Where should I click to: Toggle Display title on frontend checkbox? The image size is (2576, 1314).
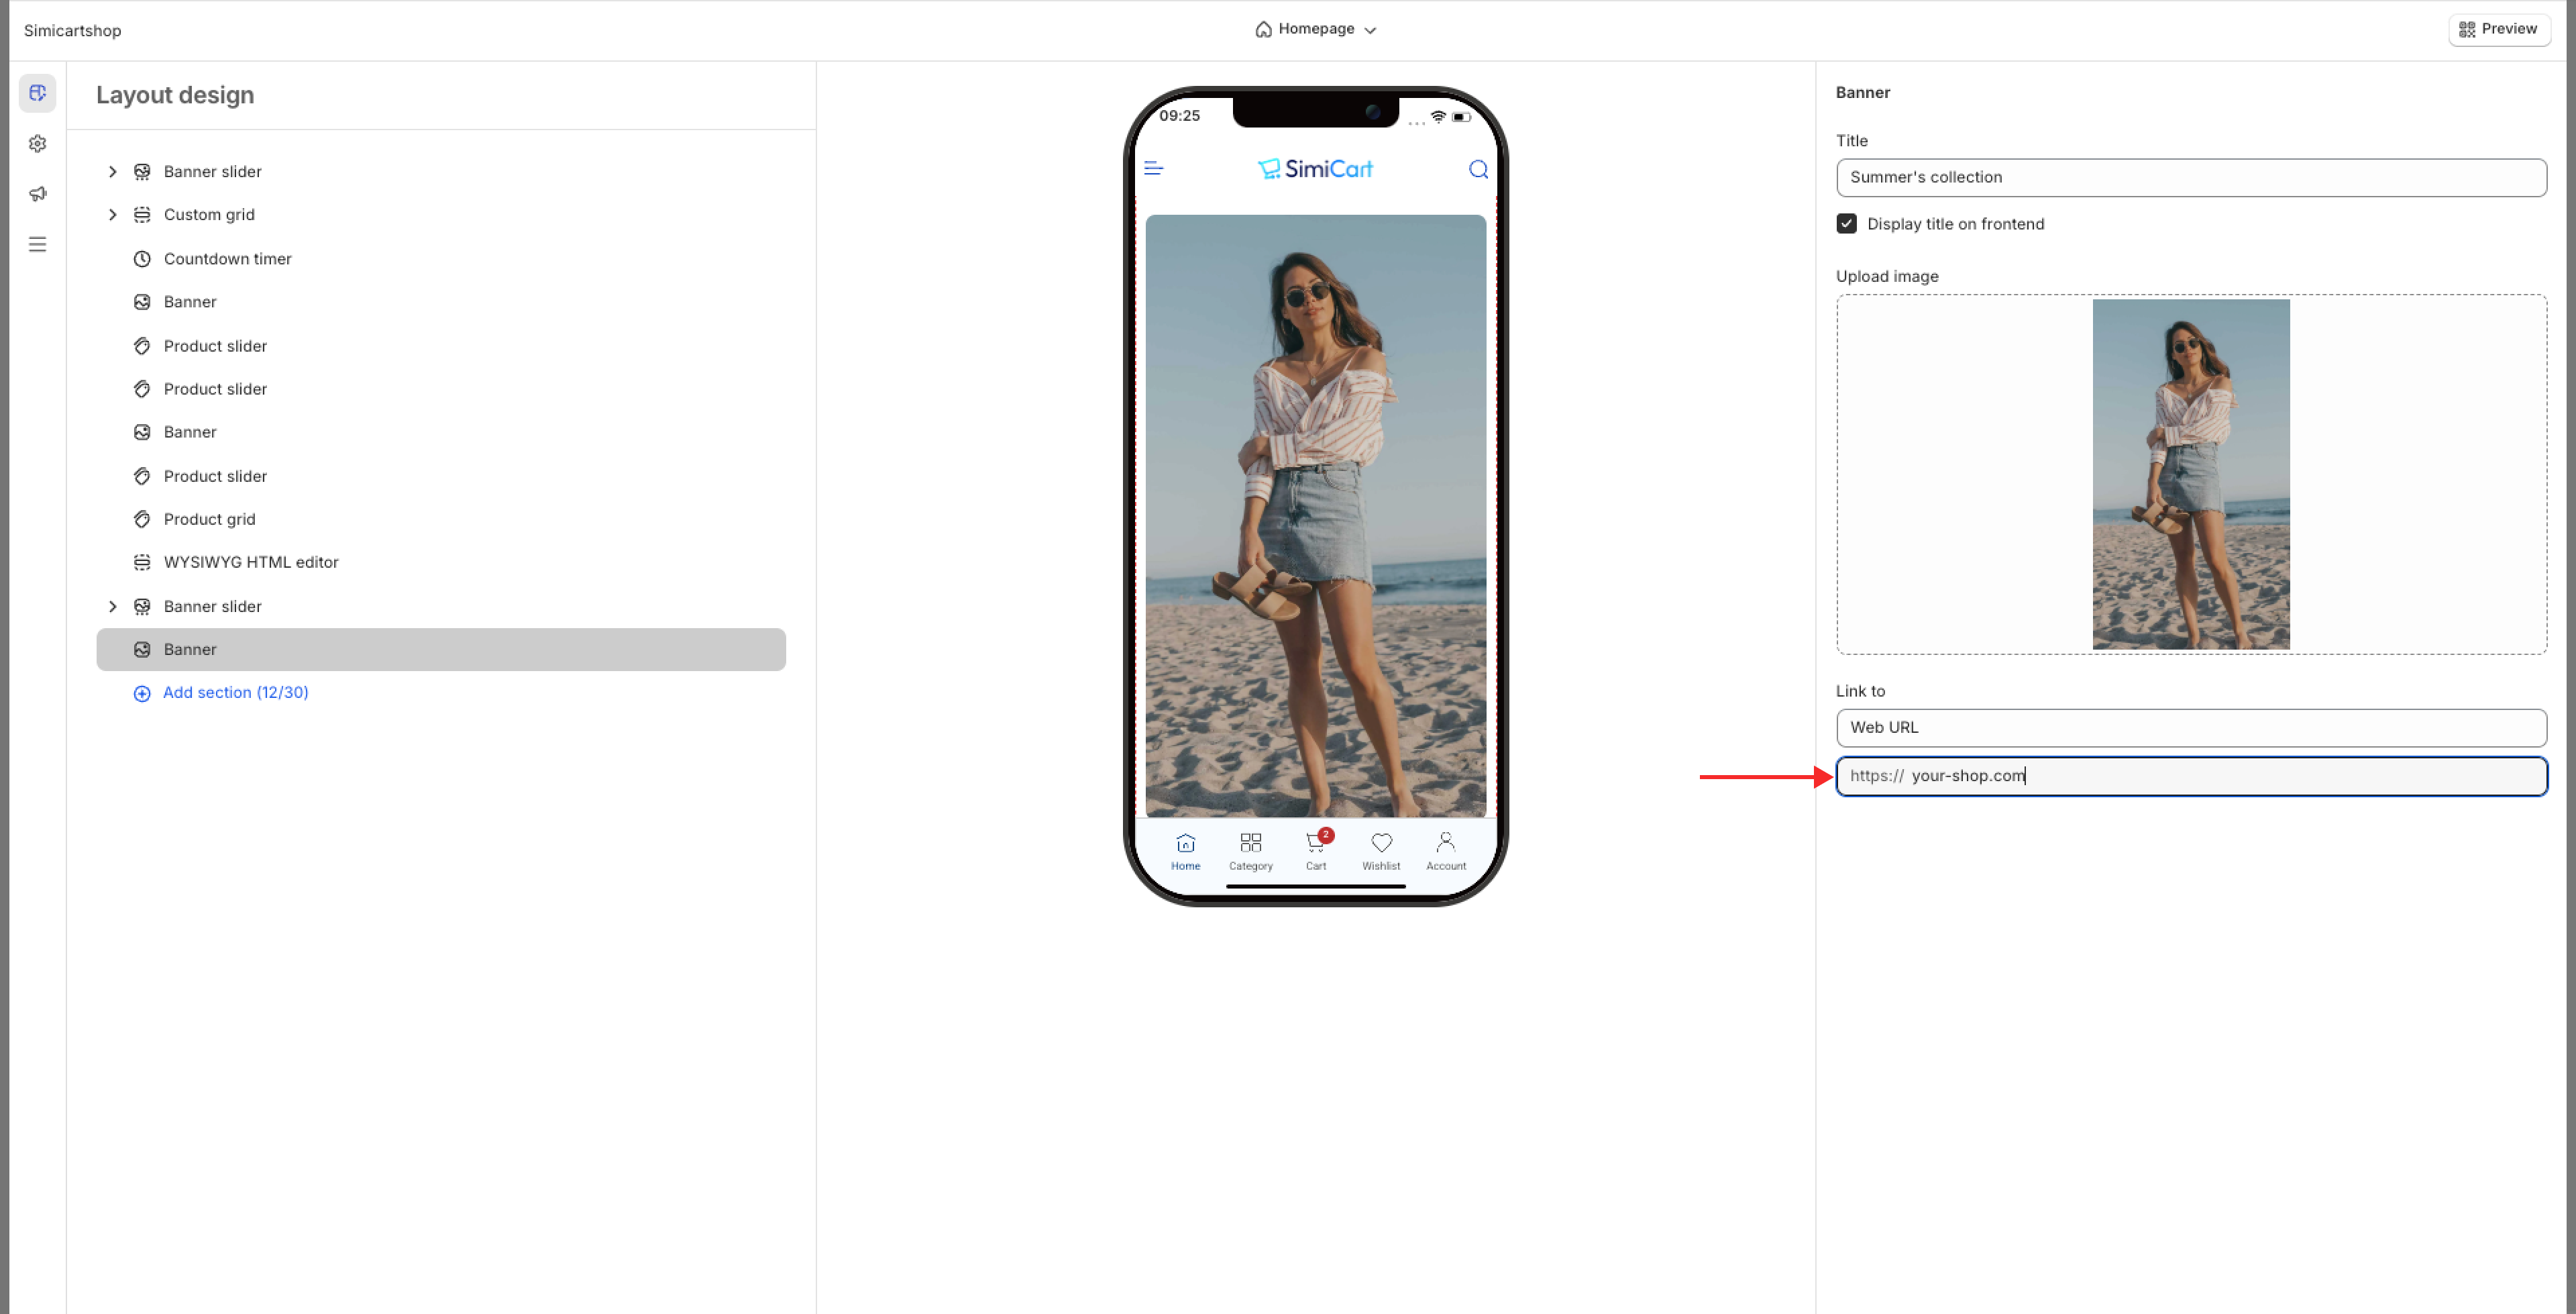(1847, 224)
